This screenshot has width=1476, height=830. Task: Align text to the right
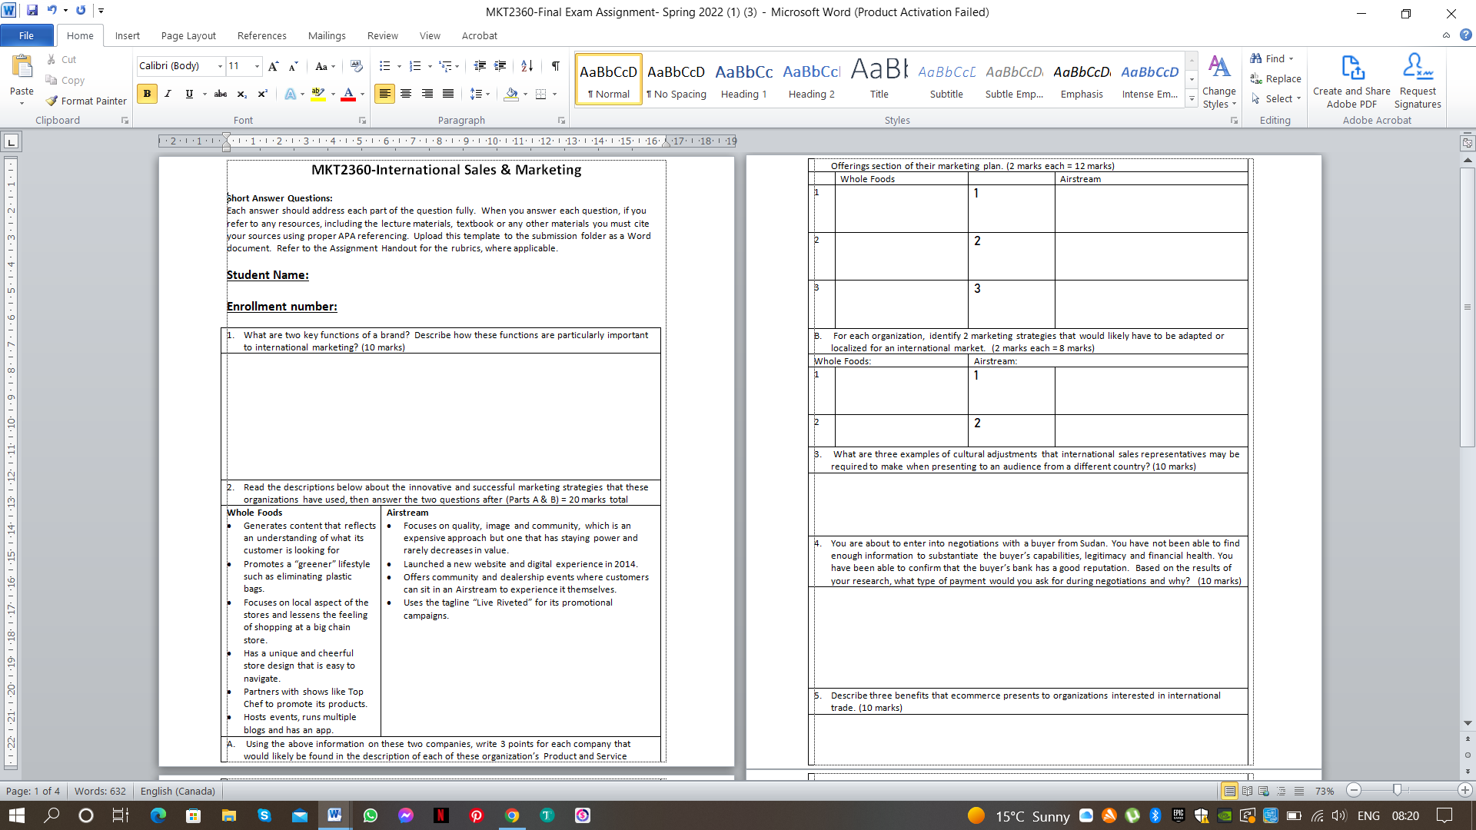point(427,94)
